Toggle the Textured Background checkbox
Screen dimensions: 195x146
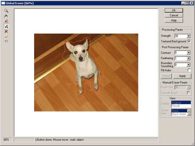(189, 41)
